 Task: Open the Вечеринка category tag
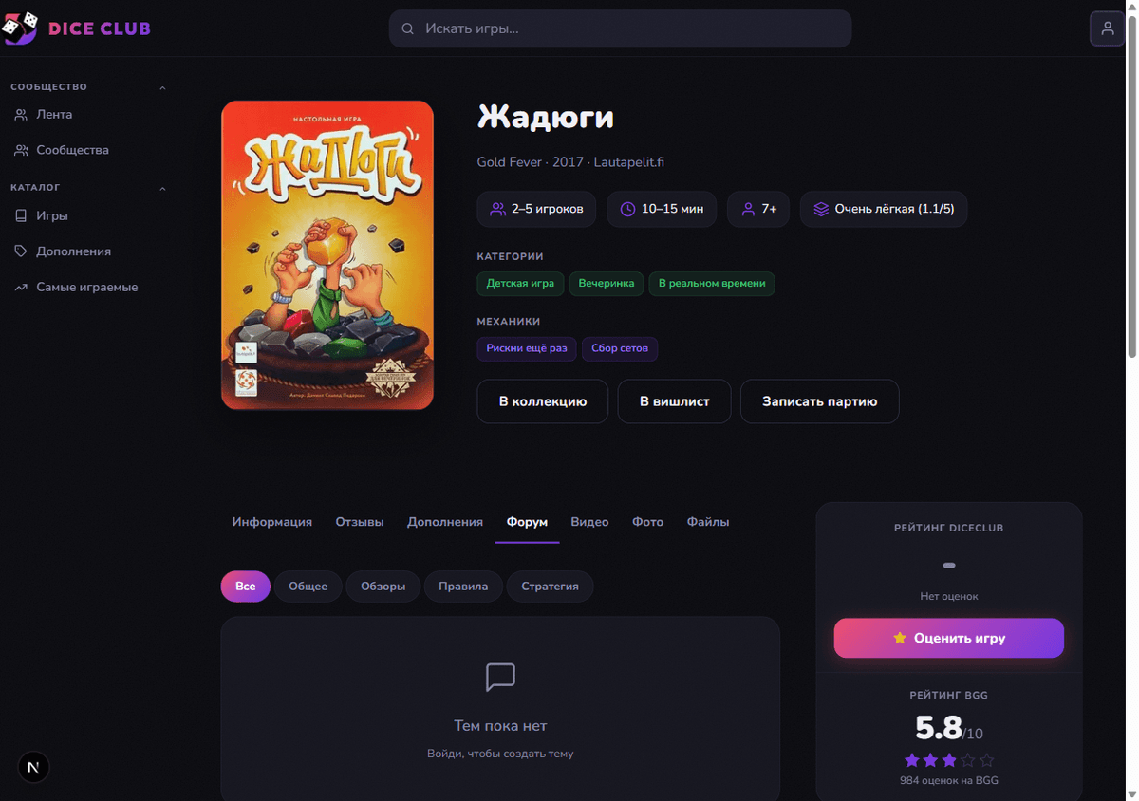(x=607, y=284)
